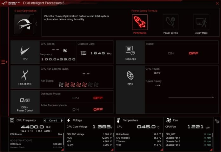Open the TPU panel
Viewport: 221px width, 152px height.
pos(25,52)
